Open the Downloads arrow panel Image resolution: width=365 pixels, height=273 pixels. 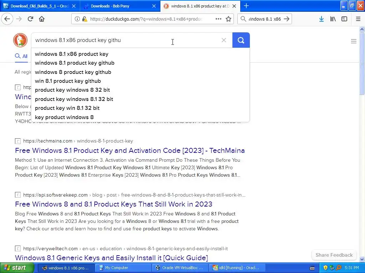coord(322,19)
